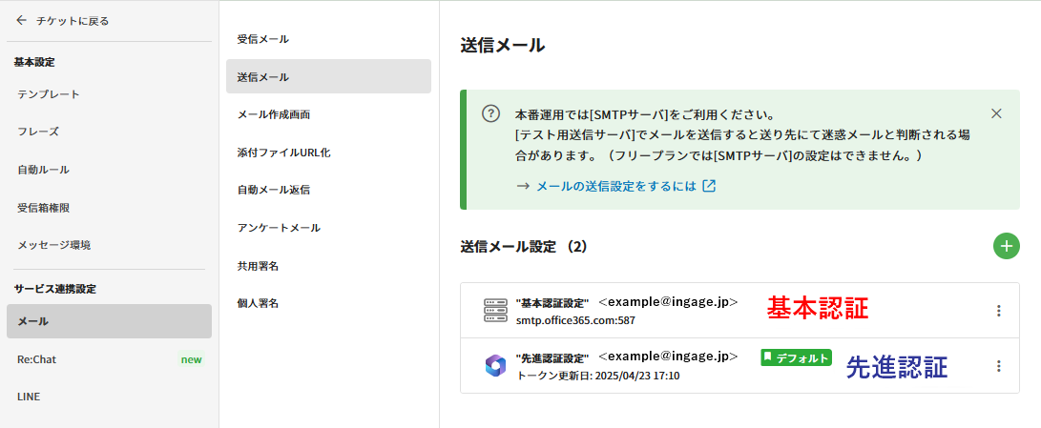This screenshot has height=428, width=1041.
Task: Click the question mark help icon
Action: click(491, 113)
